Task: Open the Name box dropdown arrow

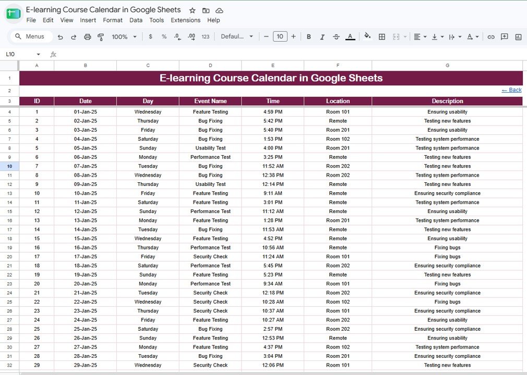Action: [38, 54]
